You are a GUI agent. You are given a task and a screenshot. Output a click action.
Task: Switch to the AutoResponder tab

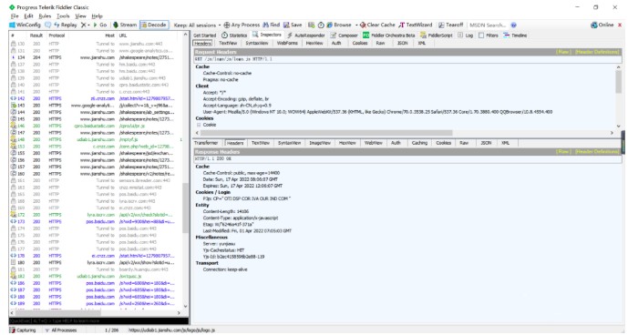306,36
